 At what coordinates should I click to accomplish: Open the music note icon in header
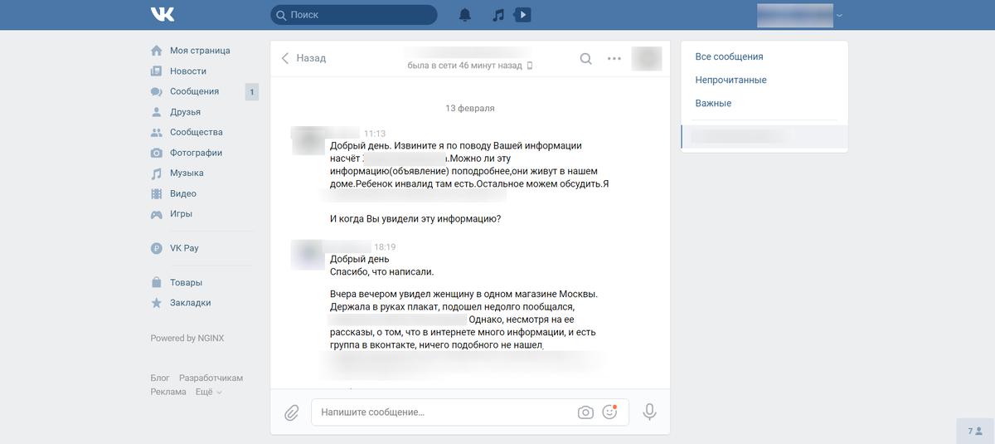[498, 15]
